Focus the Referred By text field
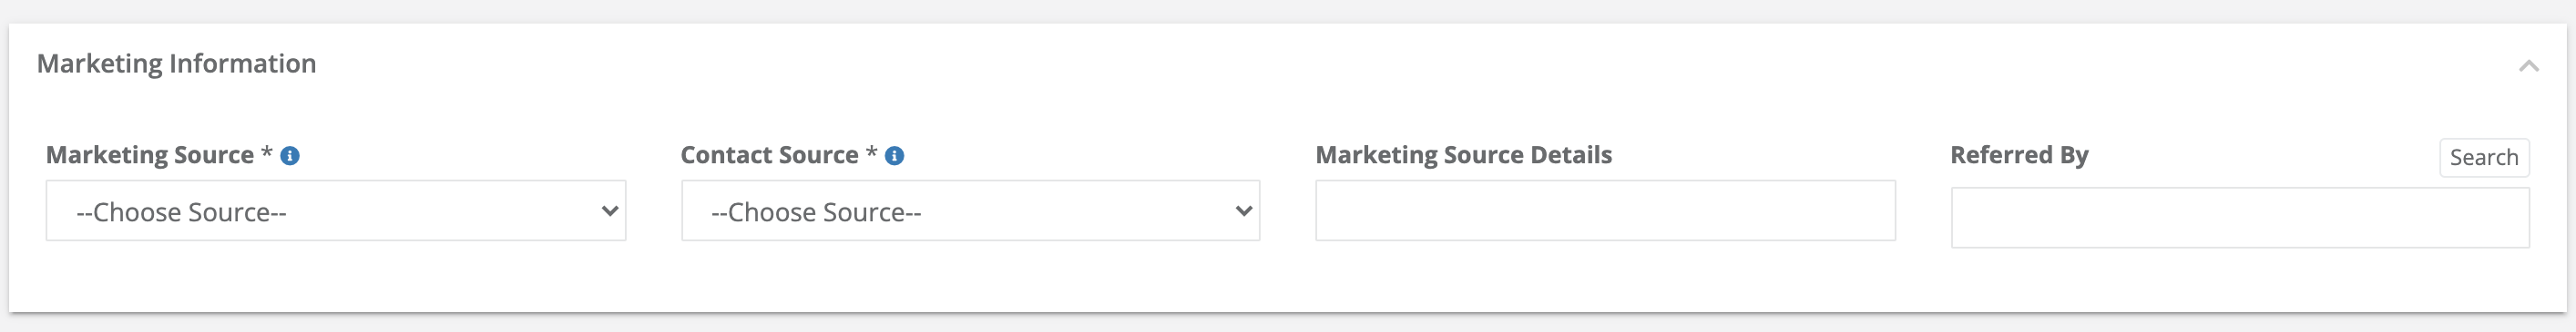This screenshot has width=2576, height=332. [x=2240, y=218]
